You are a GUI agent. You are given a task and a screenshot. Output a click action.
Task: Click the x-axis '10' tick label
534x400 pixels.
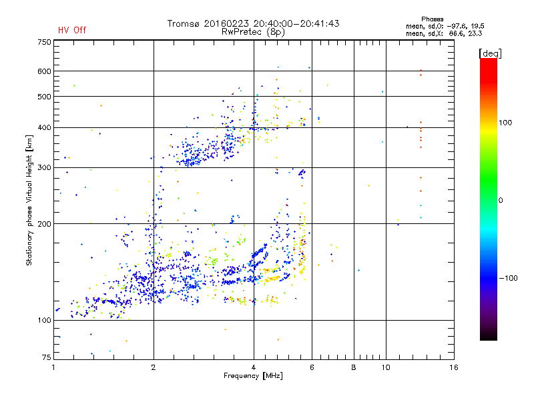point(386,367)
